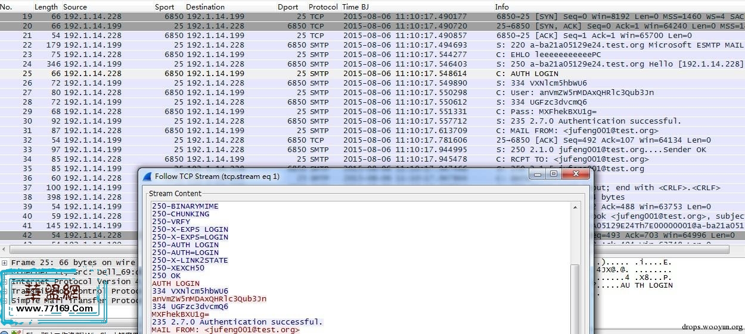Click '235 2.7.0 Authentication successful.' in Stream Content

click(237, 322)
